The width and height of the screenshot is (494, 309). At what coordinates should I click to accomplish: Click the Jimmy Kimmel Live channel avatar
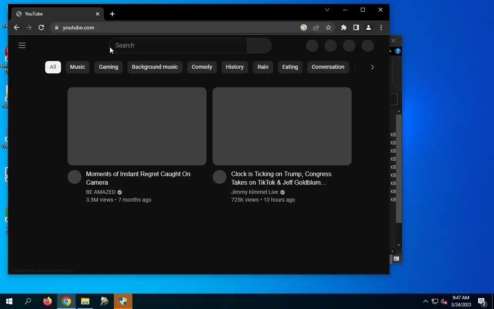tap(220, 177)
